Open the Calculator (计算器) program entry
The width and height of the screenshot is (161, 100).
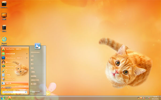coord(15,75)
